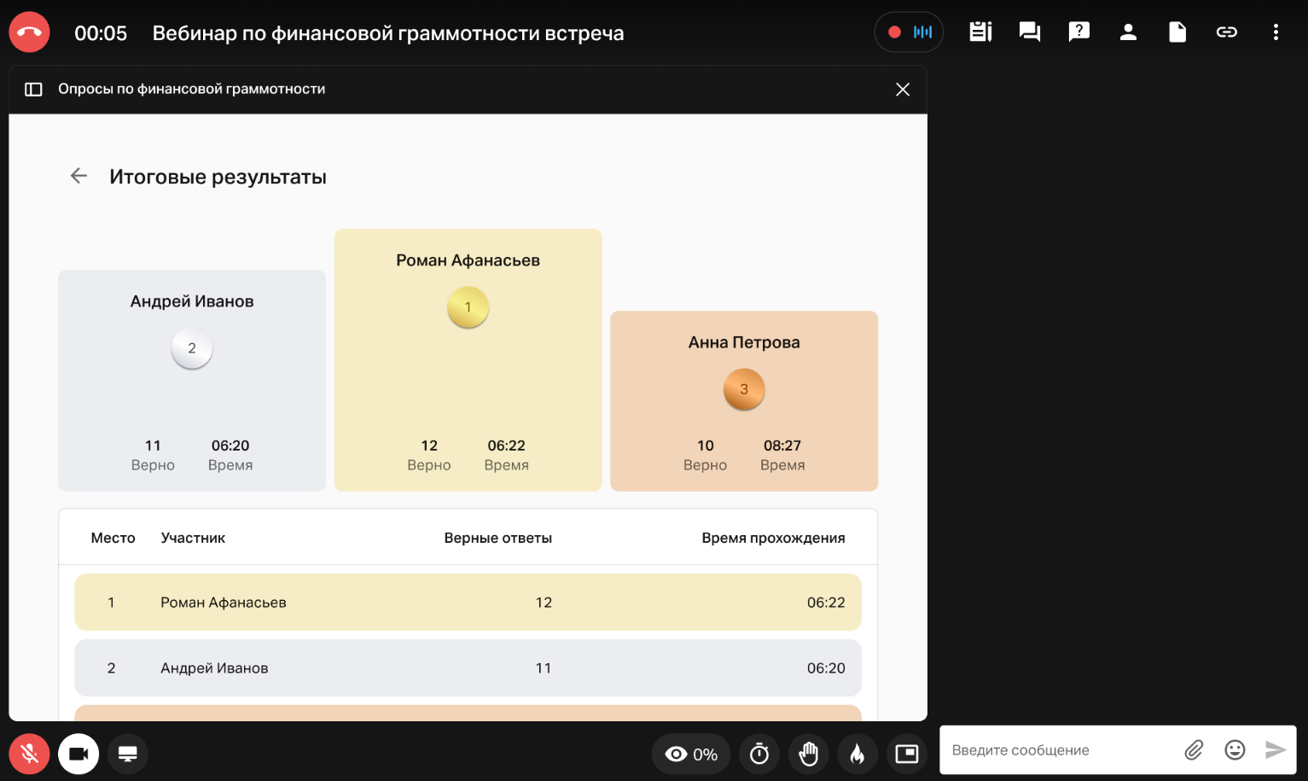
Task: Toggle the recording indicator button
Action: 909,32
